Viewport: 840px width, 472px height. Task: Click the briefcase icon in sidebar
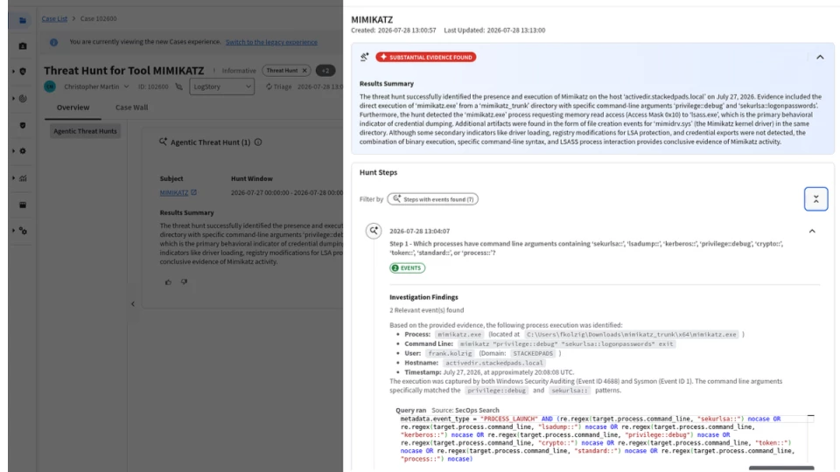pyautogui.click(x=23, y=46)
